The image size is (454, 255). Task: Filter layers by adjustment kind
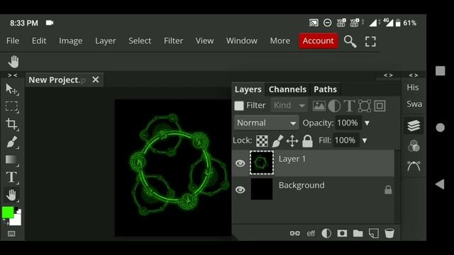[334, 106]
